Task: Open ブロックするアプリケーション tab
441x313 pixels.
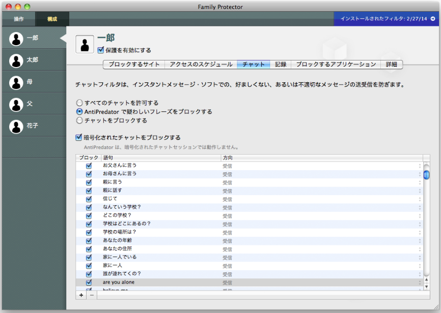Action: (336, 65)
